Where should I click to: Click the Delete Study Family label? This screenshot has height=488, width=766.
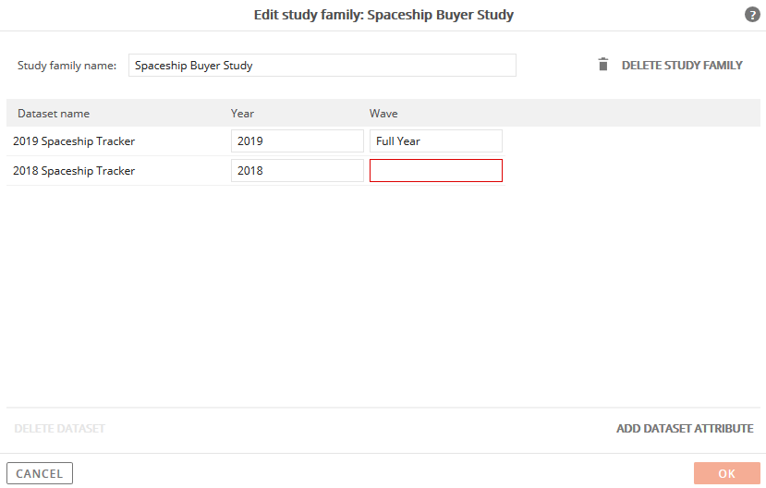click(682, 65)
